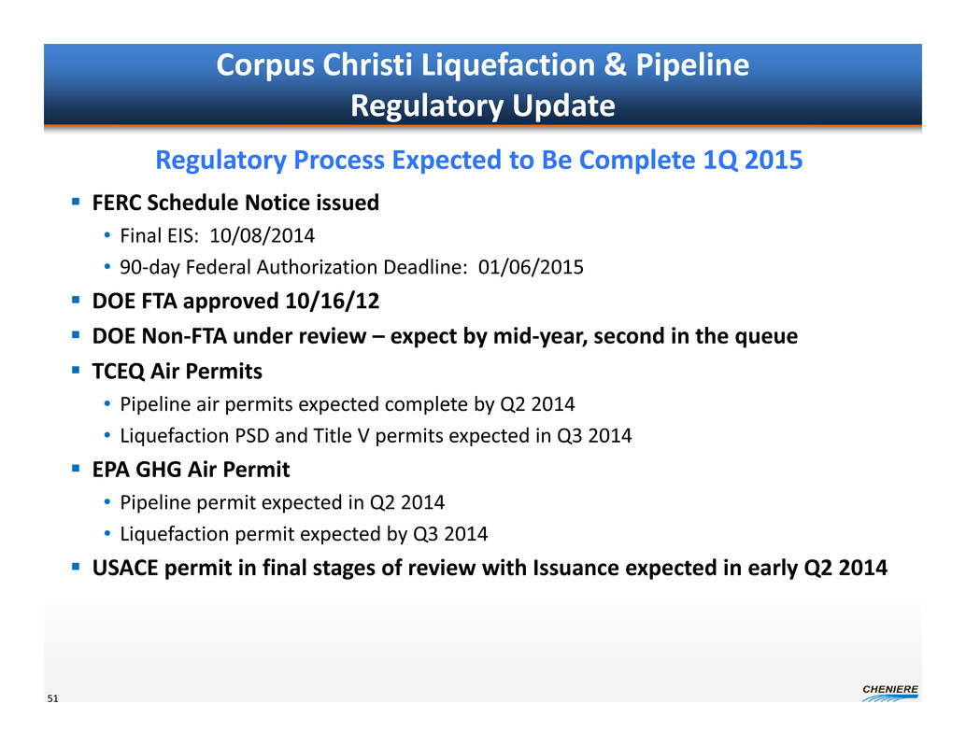The width and height of the screenshot is (966, 746).
Task: Click the 'Final EIS: 10/08/2014' line
Action: pos(211,235)
